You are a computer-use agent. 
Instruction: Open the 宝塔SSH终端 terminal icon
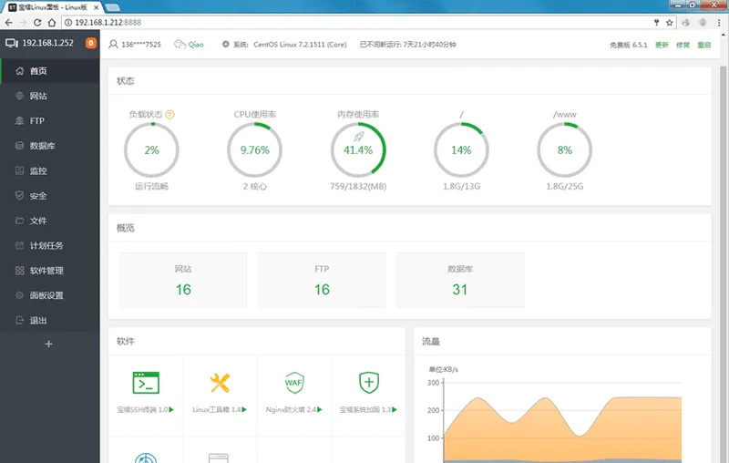[x=146, y=383]
